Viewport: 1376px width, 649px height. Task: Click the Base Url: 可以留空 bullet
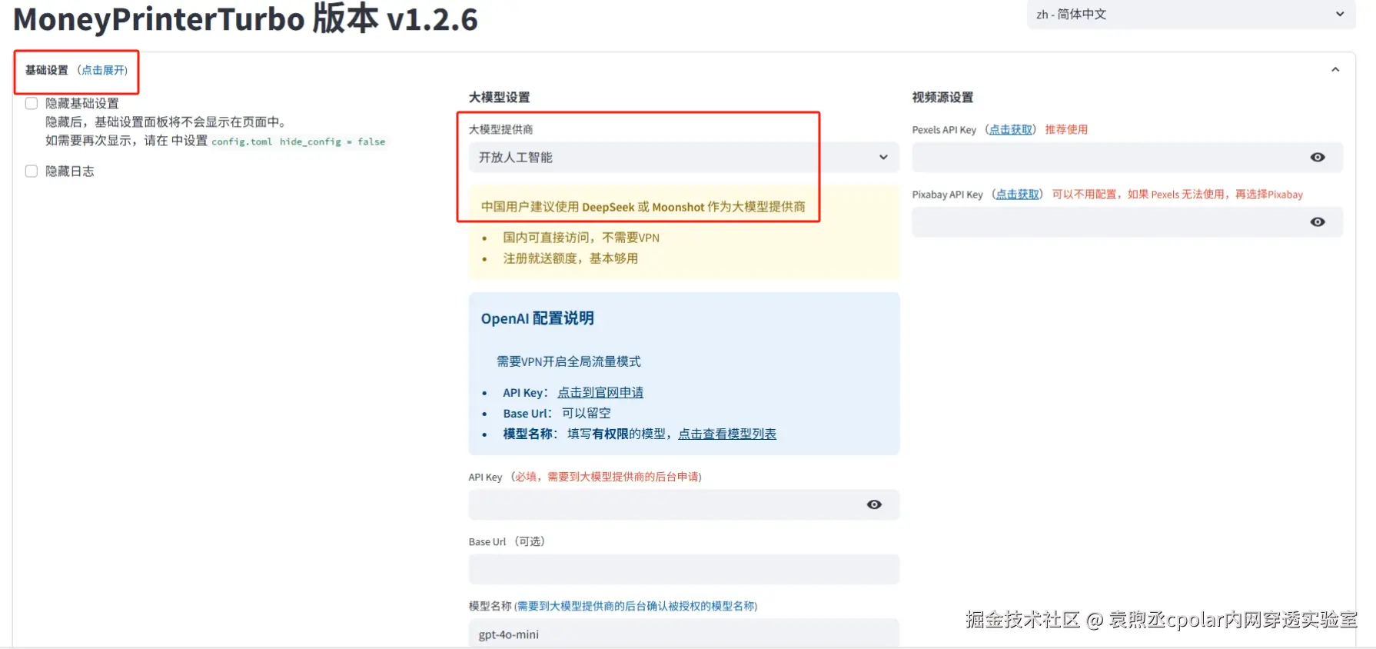point(557,414)
